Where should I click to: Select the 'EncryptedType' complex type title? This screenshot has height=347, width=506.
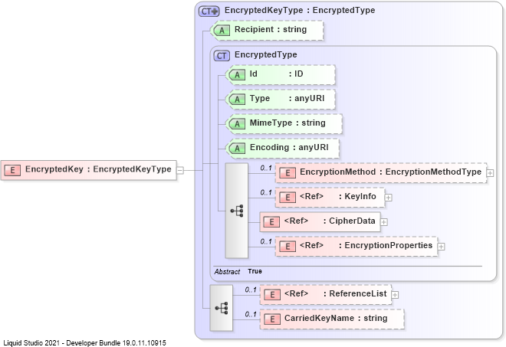265,54
